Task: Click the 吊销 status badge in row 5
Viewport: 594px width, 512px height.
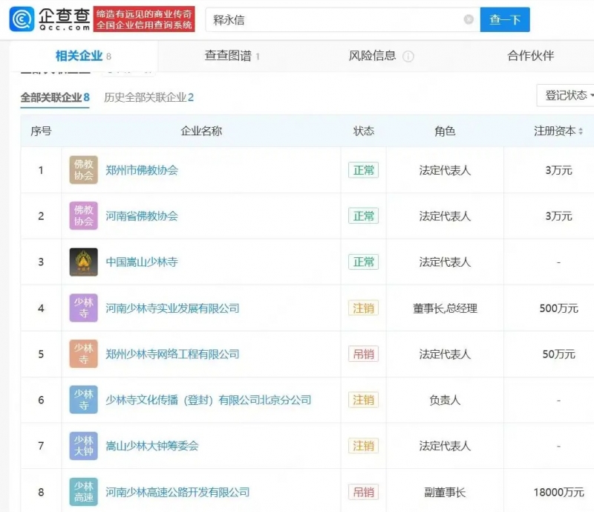Action: pyautogui.click(x=364, y=354)
